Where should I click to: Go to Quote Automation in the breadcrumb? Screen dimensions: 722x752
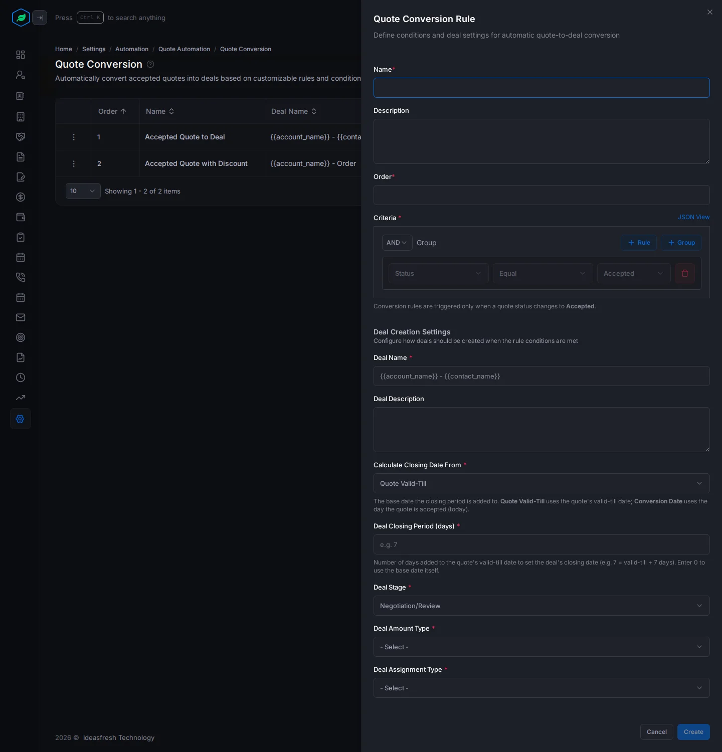[x=184, y=49]
